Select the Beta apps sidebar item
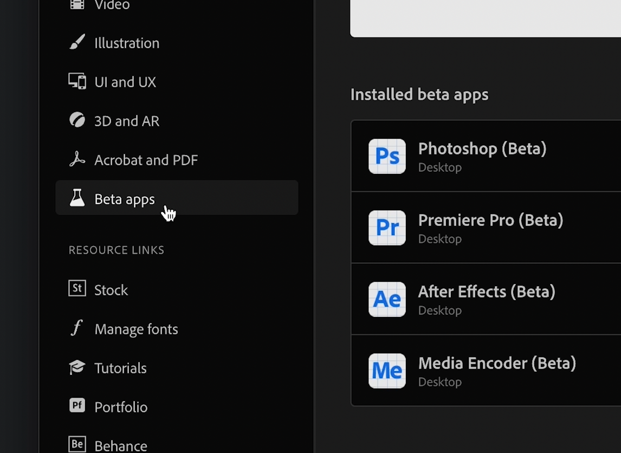This screenshot has width=621, height=453. [x=177, y=198]
